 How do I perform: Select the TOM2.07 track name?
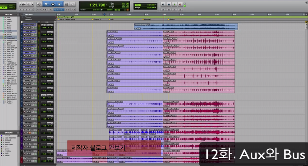[x=29, y=74]
